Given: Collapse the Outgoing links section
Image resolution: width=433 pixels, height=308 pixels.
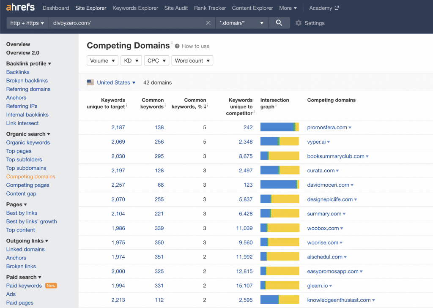Looking at the screenshot, I should pyautogui.click(x=27, y=241).
